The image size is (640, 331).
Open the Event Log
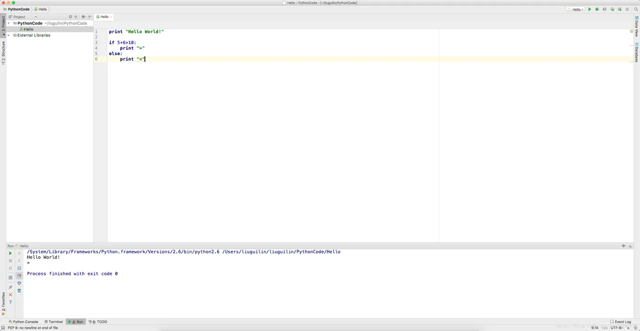coord(621,322)
